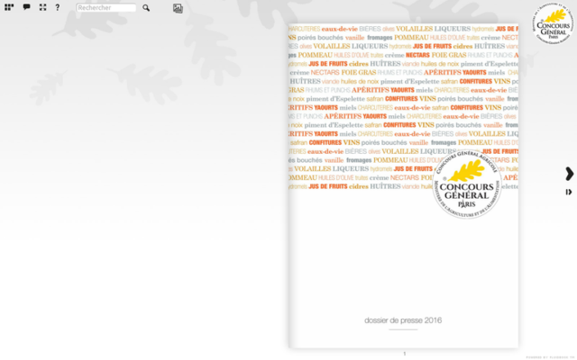Click the magnifying glass search icon
Screen dimensions: 577x360
coord(146,8)
